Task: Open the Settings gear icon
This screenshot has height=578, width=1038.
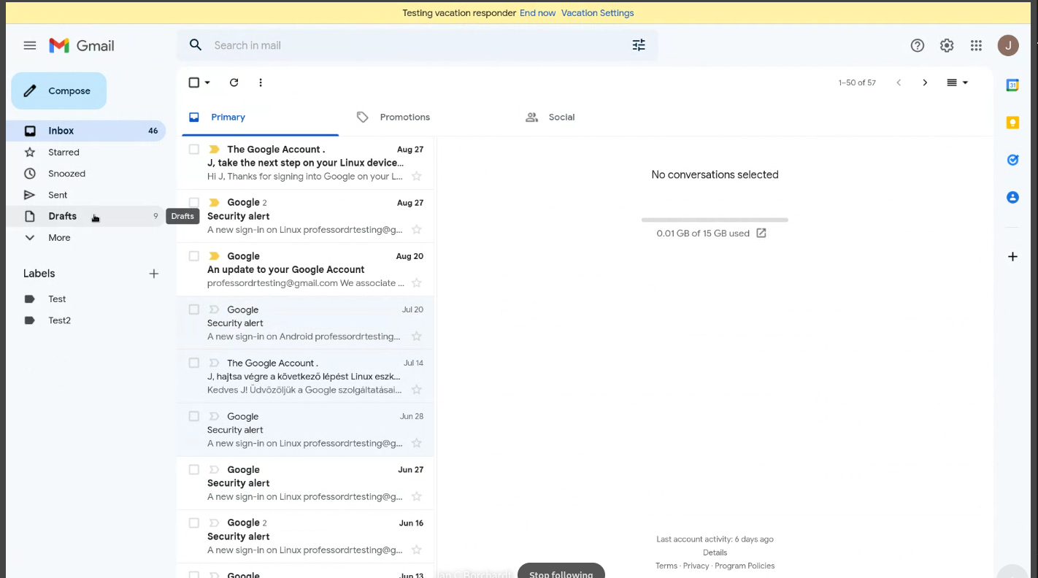Action: tap(947, 45)
